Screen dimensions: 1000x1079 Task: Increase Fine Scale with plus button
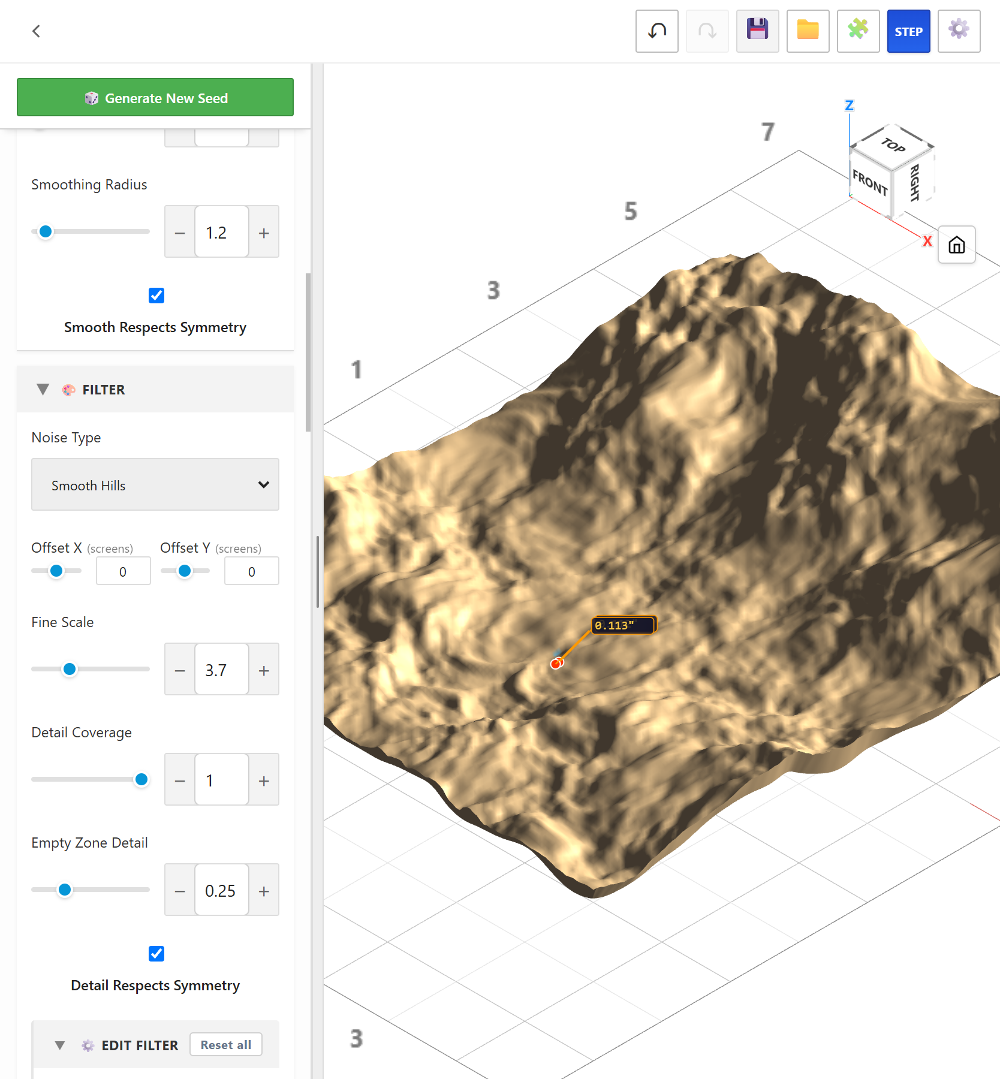click(x=264, y=670)
